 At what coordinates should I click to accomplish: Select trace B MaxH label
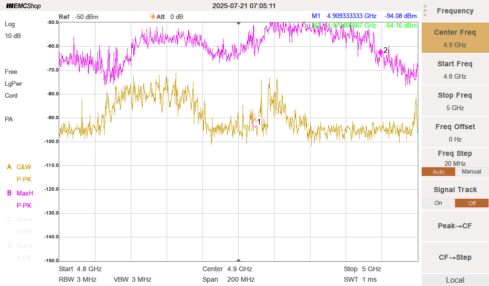(25, 194)
